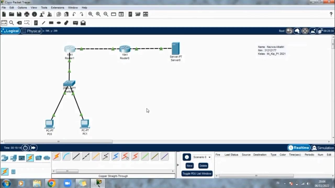This screenshot has width=335, height=188.
Task: Choose the Draw Line tool
Action: pos(44,23)
